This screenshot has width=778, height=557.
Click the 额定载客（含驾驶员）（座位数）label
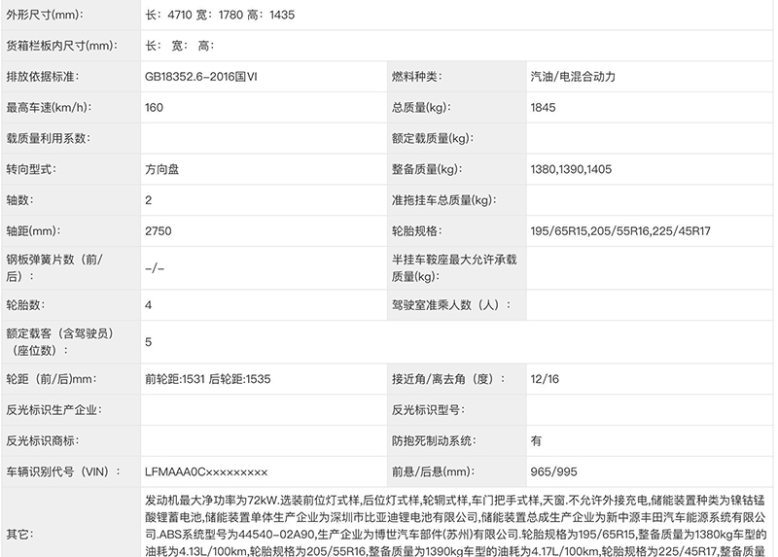59,342
